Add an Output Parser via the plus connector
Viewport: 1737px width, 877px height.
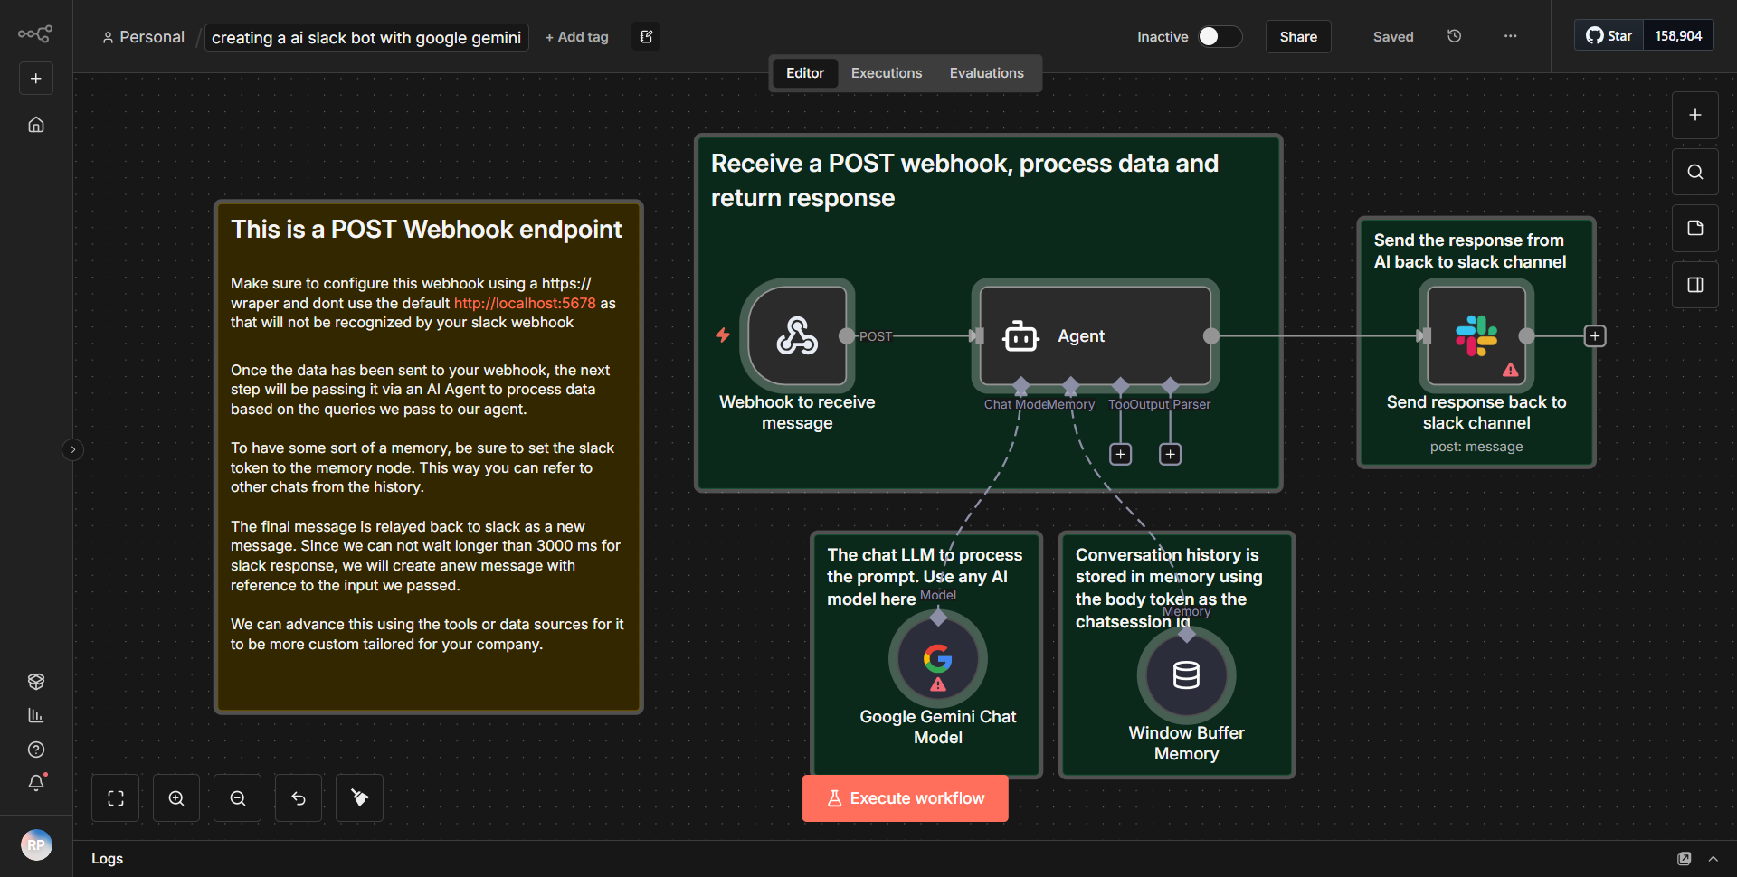tap(1171, 454)
